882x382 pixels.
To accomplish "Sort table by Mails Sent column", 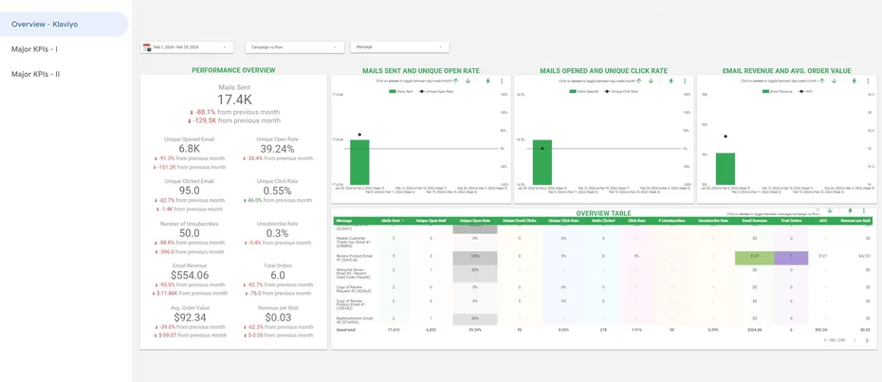I will (392, 221).
